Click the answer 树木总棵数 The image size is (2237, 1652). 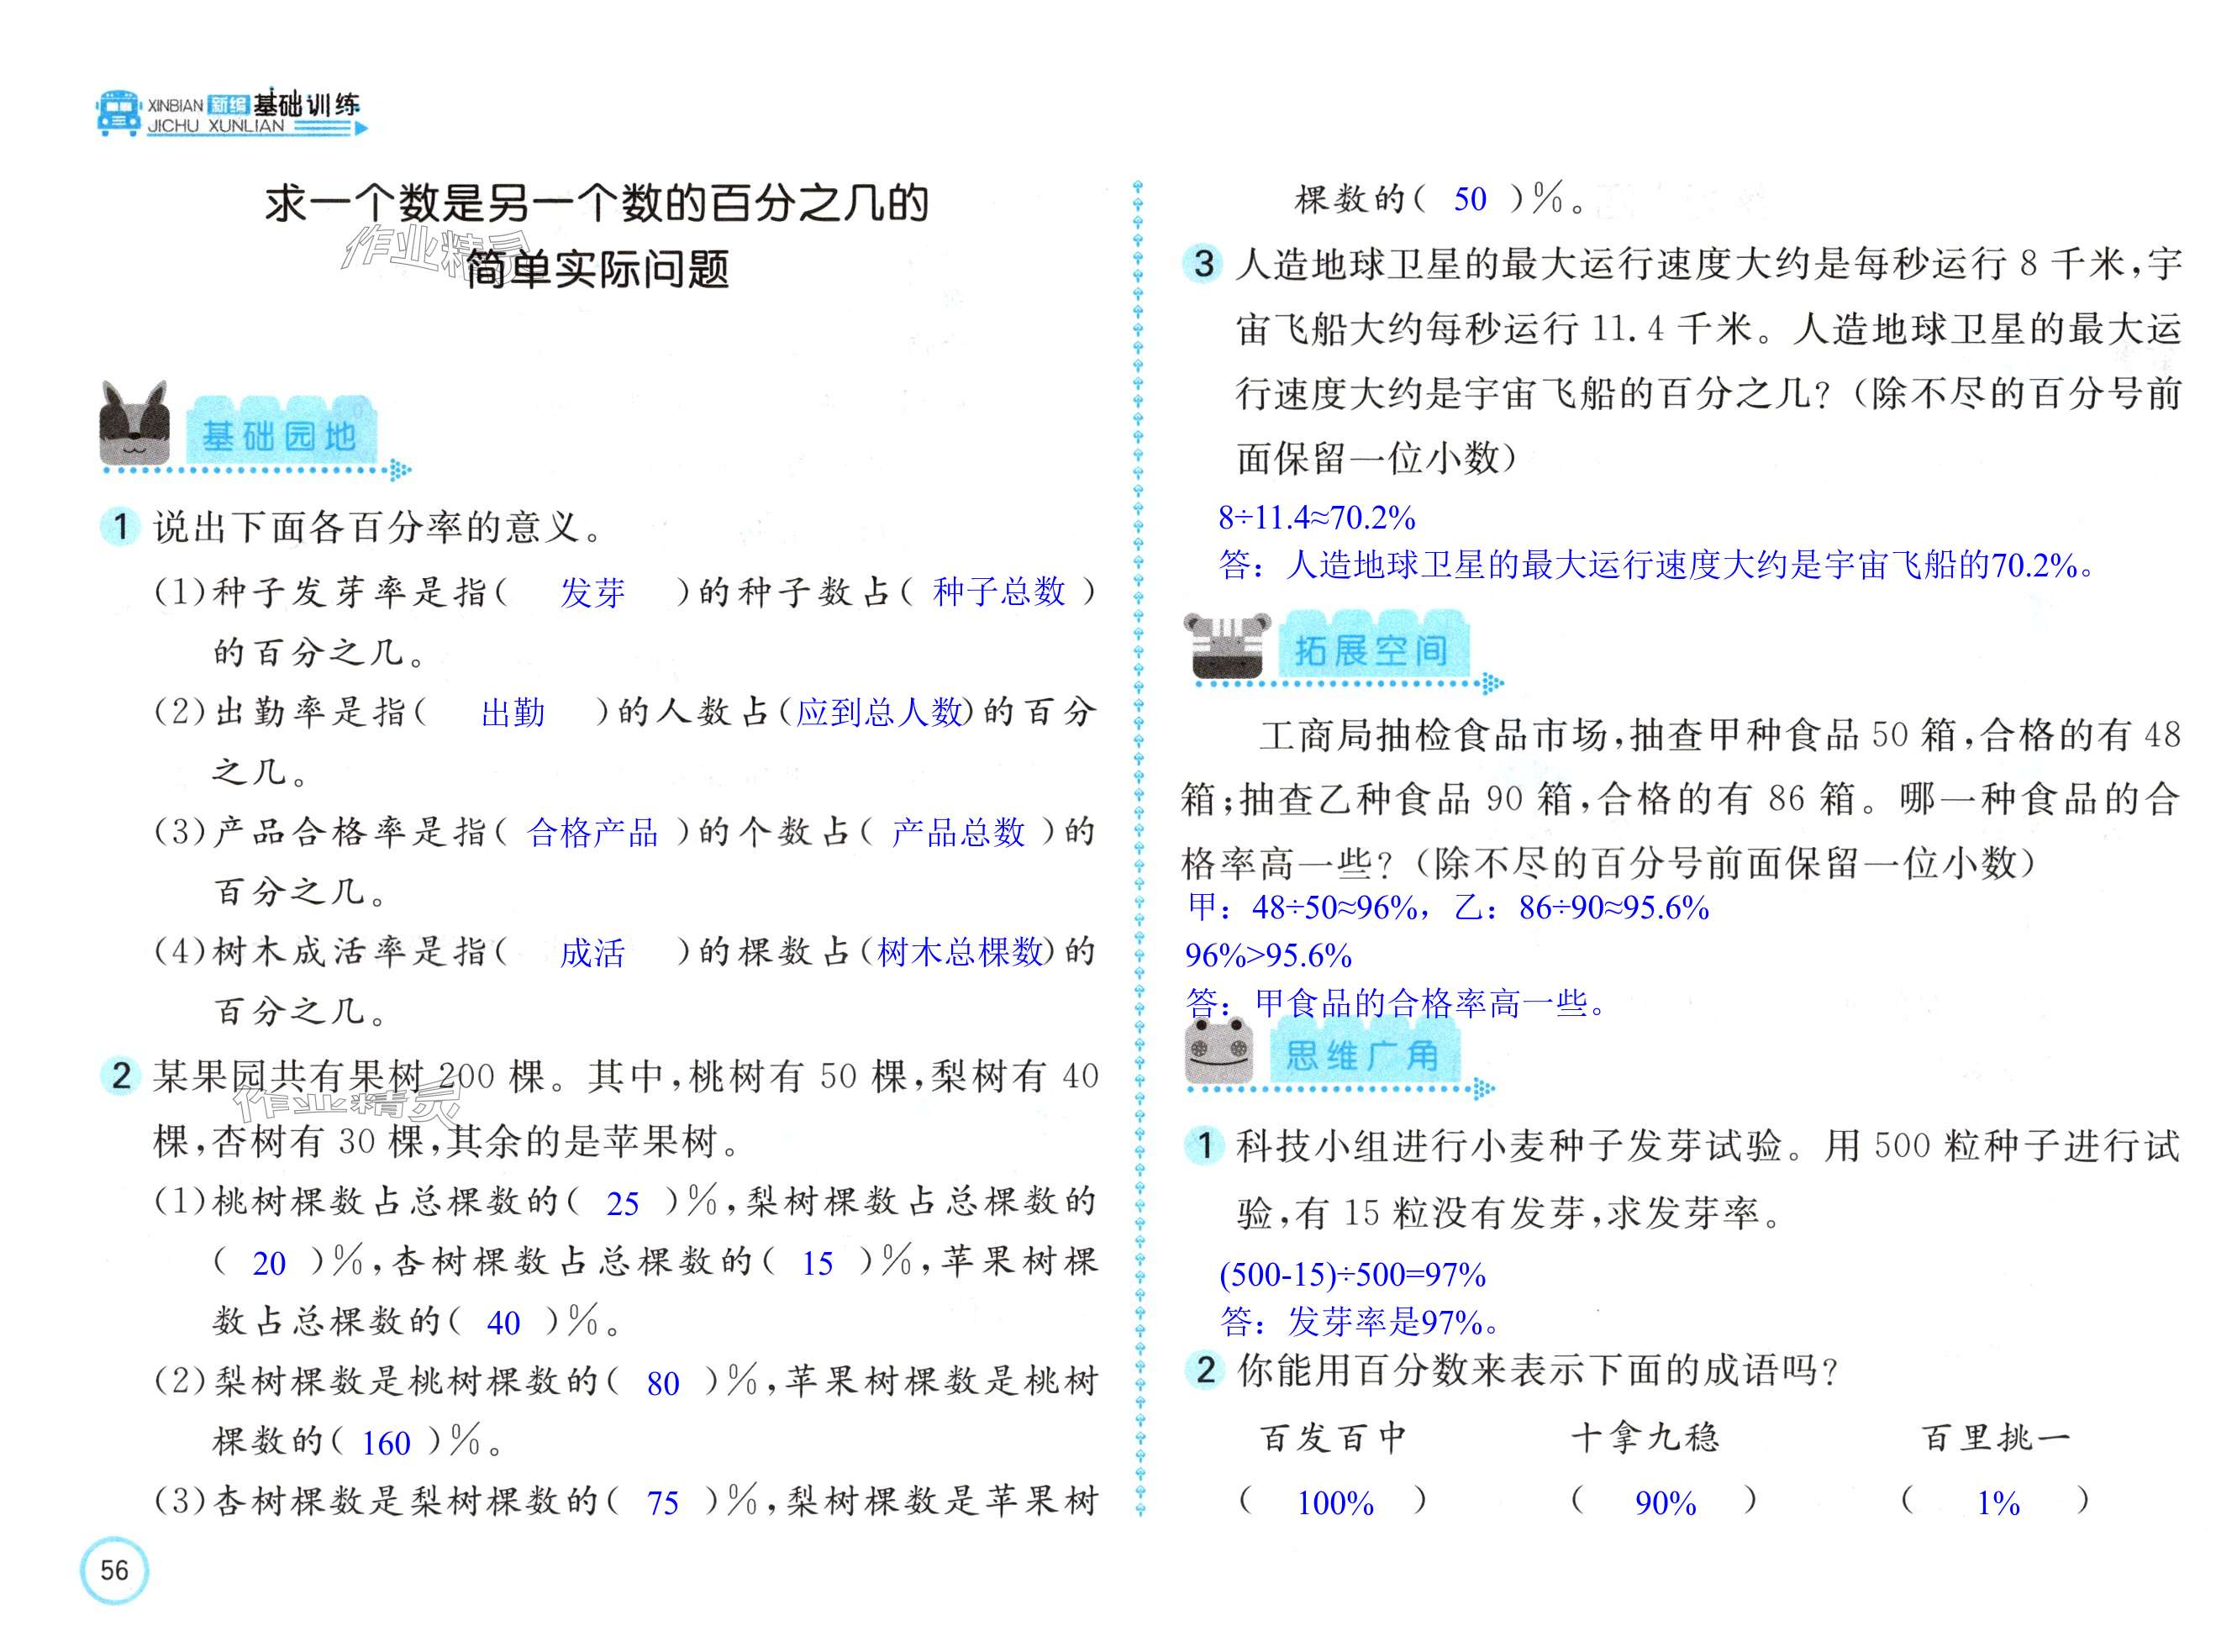(960, 952)
